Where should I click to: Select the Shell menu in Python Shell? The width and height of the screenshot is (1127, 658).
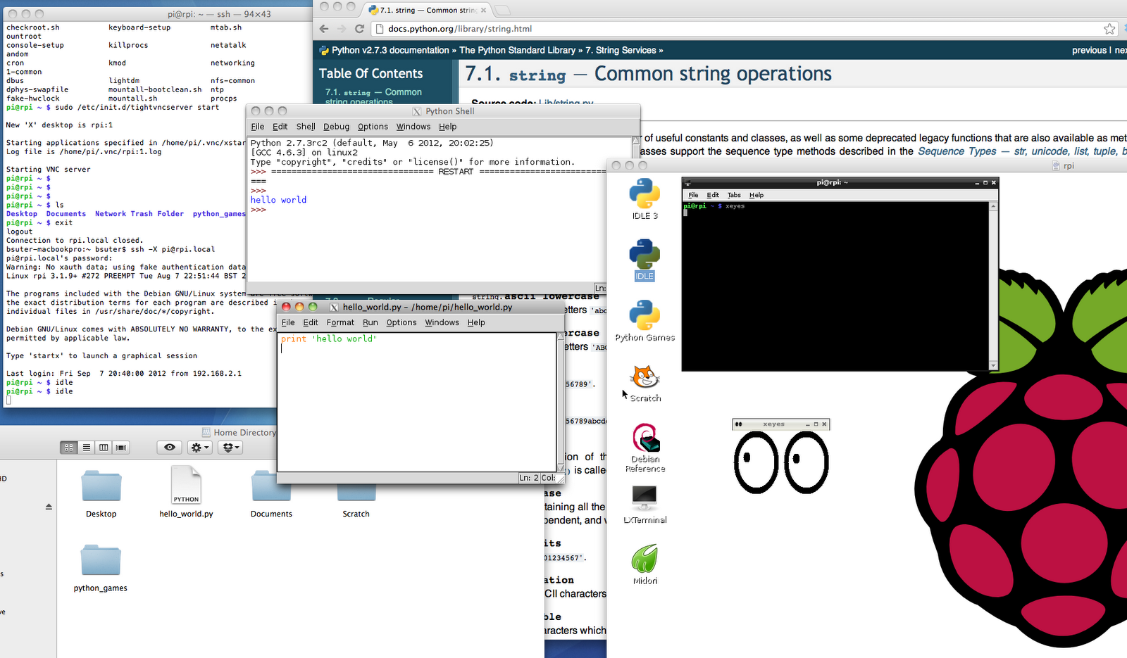(305, 127)
